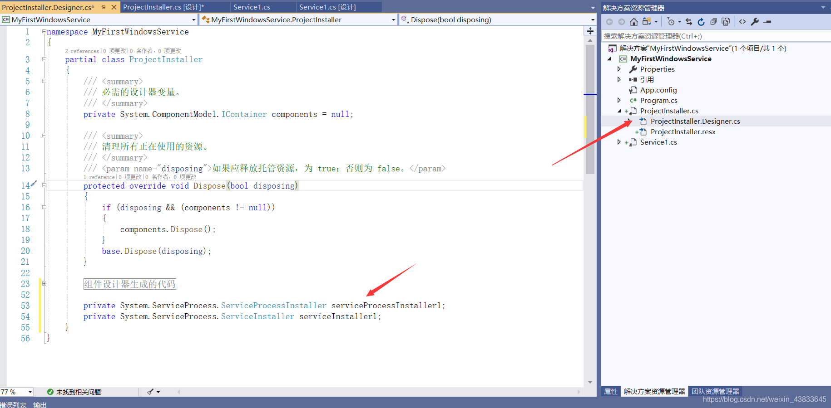Click the '1 reference' CodeLens link above Dispose

(x=99, y=177)
